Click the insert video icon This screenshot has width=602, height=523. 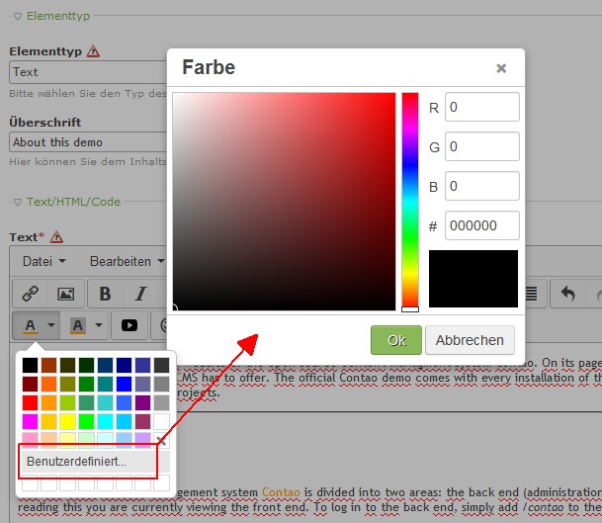pyautogui.click(x=129, y=324)
